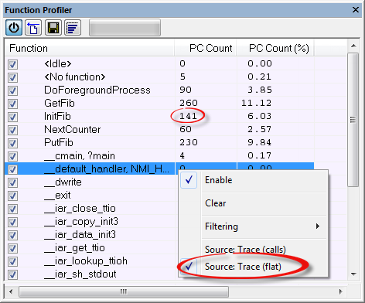This screenshot has width=365, height=303.
Task: Select the GetFib function name
Action: [60, 104]
